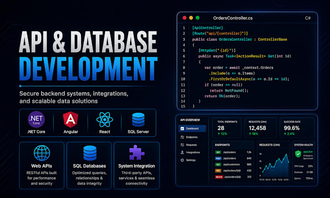Image resolution: width=330 pixels, height=198 pixels.
Task: Open the Settings sidebar item
Action: tap(191, 160)
